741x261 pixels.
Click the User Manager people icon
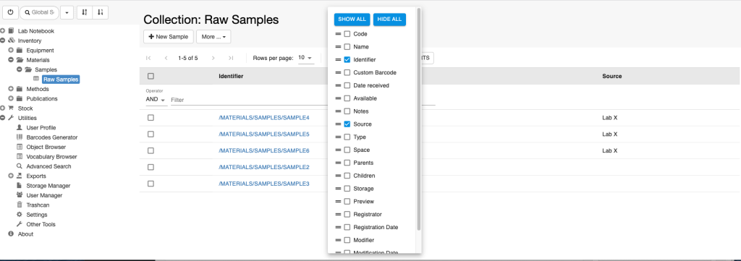[x=20, y=195]
